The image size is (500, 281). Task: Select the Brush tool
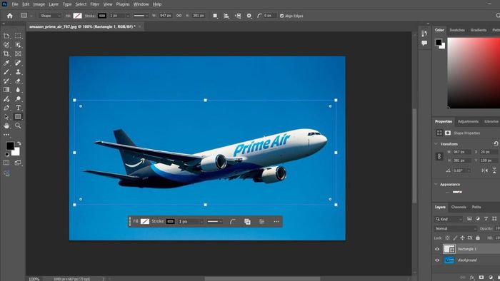tap(6, 72)
